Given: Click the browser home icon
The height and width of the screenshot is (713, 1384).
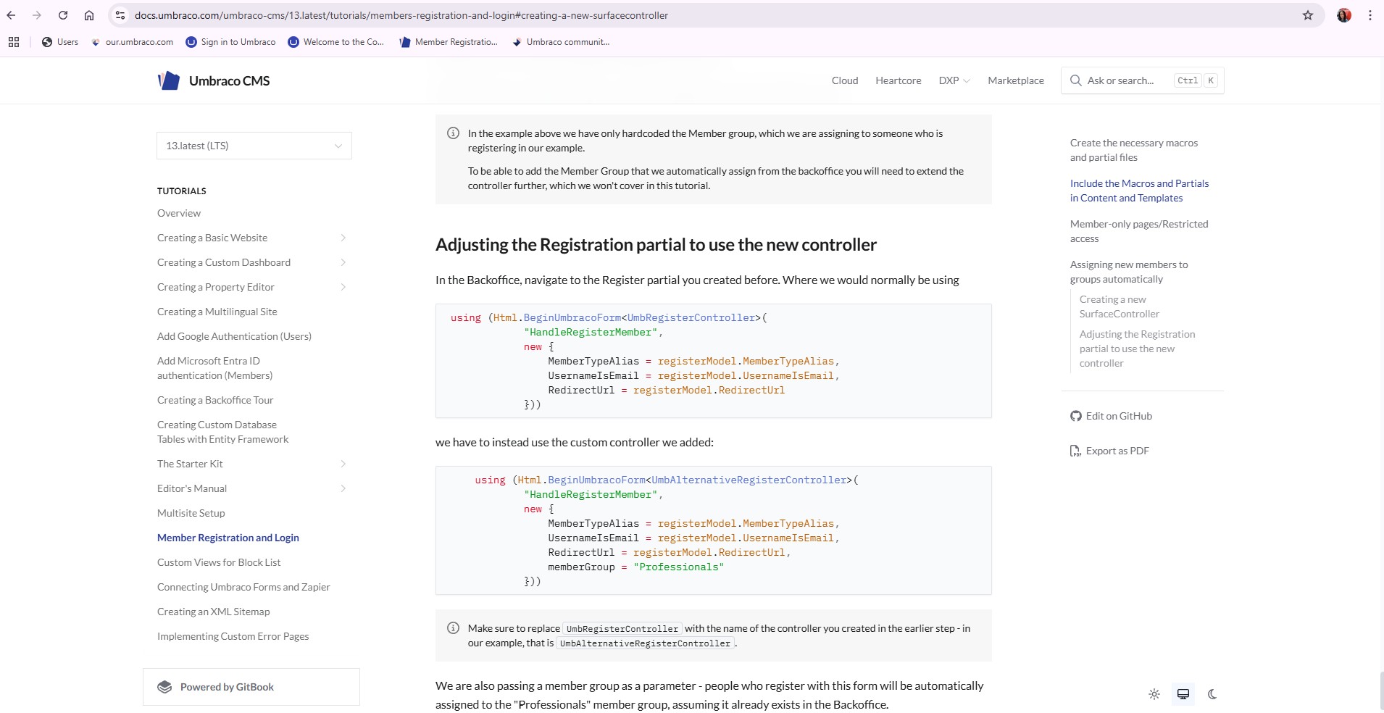Looking at the screenshot, I should [89, 15].
